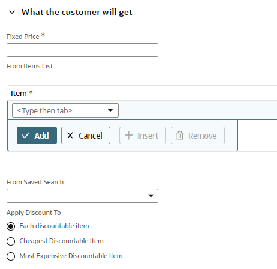Screen dimensions: 277x269
Task: Expand the From Saved Search dropdown arrow
Action: [x=151, y=196]
